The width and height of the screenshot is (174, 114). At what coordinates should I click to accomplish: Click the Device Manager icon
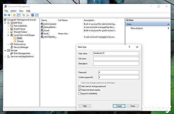pyautogui.click(x=12, y=47)
